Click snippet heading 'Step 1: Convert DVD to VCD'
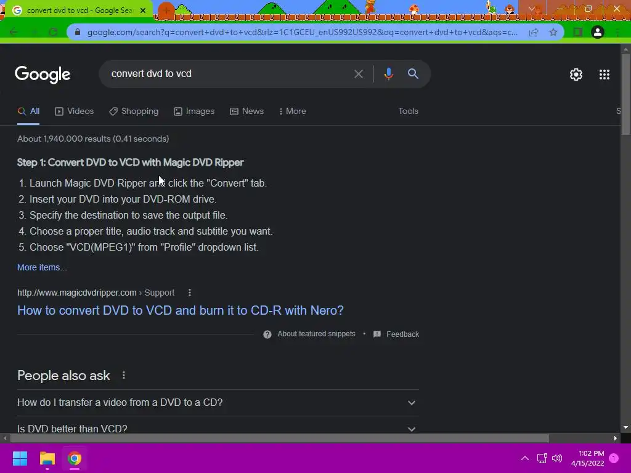Viewport: 631px width, 473px height. pos(131,163)
